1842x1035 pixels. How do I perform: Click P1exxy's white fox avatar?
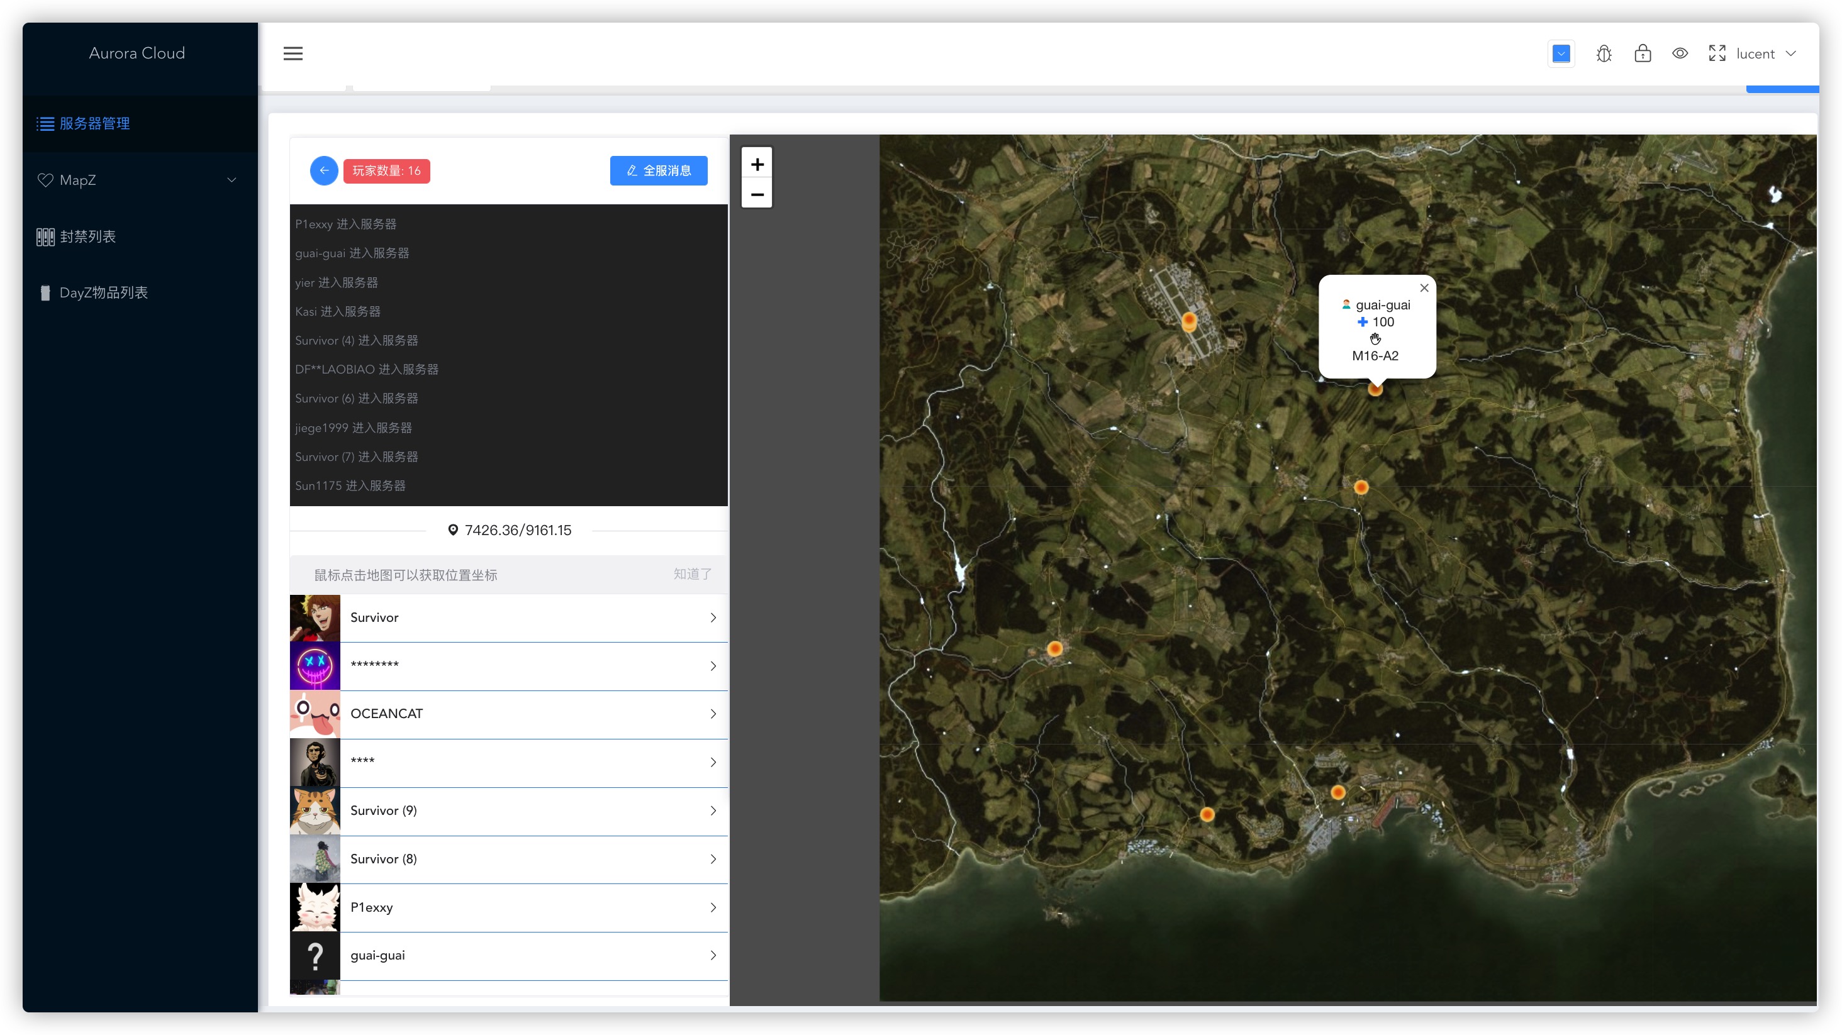pos(315,907)
